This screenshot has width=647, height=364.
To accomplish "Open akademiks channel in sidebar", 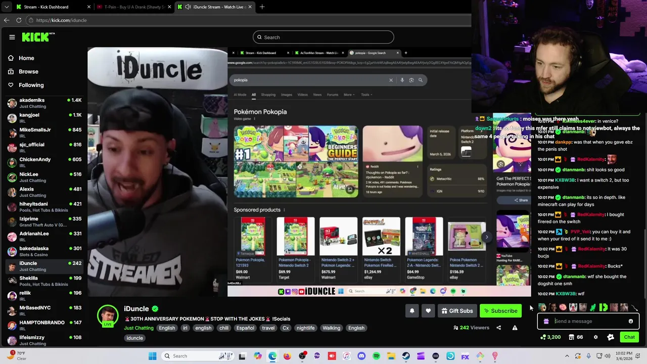I will [x=44, y=103].
